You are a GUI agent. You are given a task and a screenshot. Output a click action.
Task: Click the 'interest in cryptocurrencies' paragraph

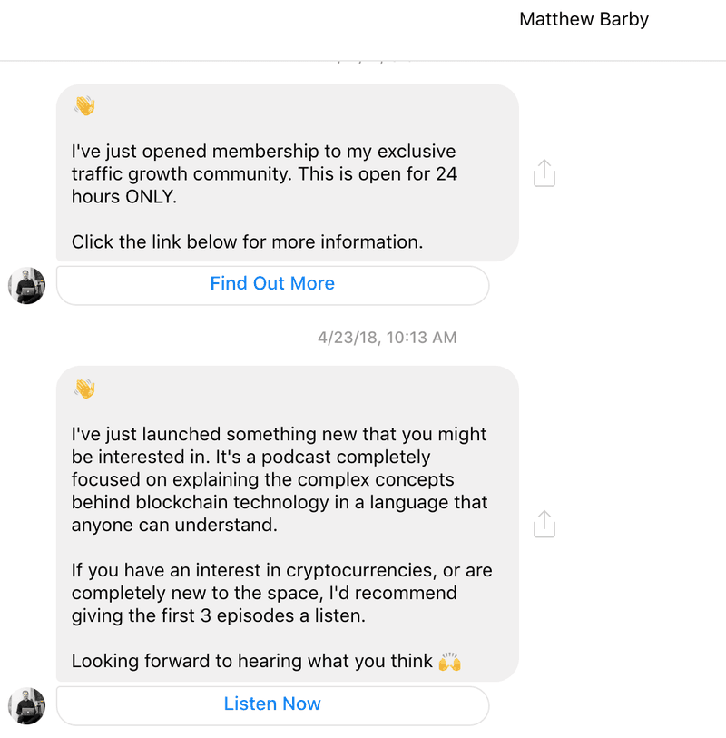coord(282,593)
